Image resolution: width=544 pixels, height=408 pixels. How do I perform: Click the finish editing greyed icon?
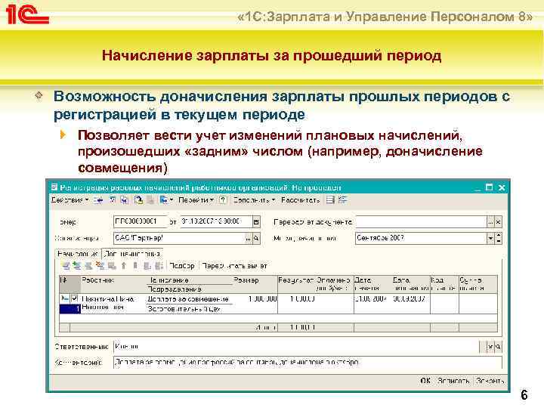[x=112, y=266]
